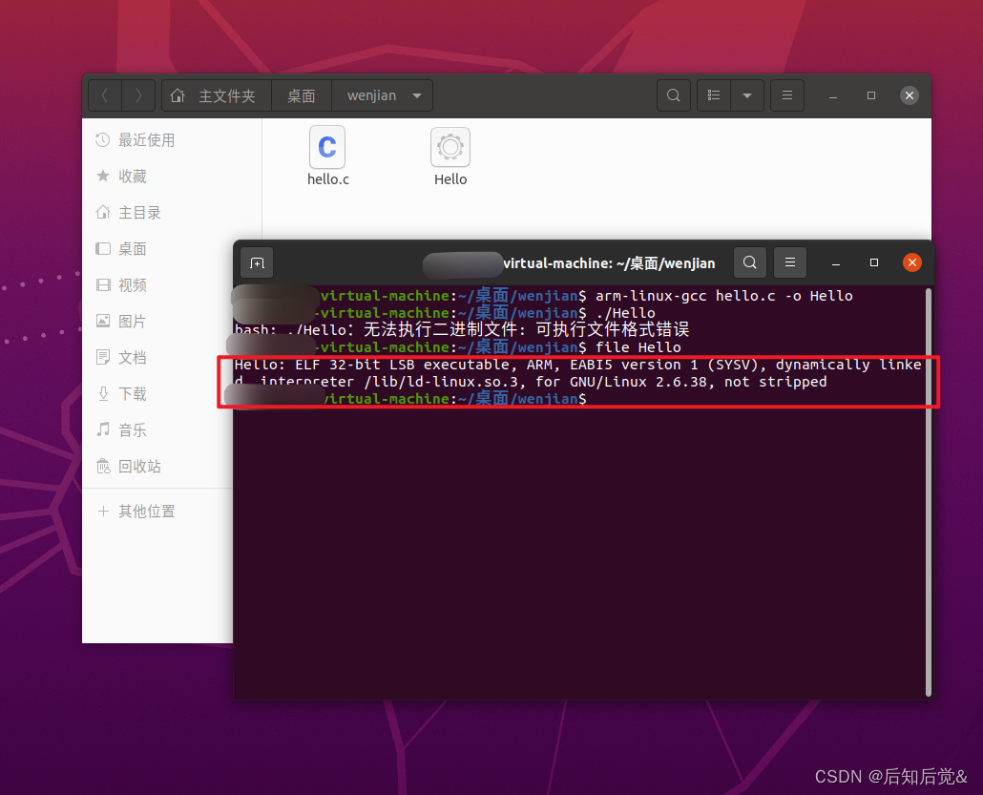Maximize the terminal window
Viewport: 983px width, 795px height.
point(874,262)
